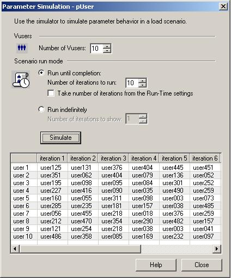Select the iteration 1 column header
The image size is (231, 278).
point(52,158)
